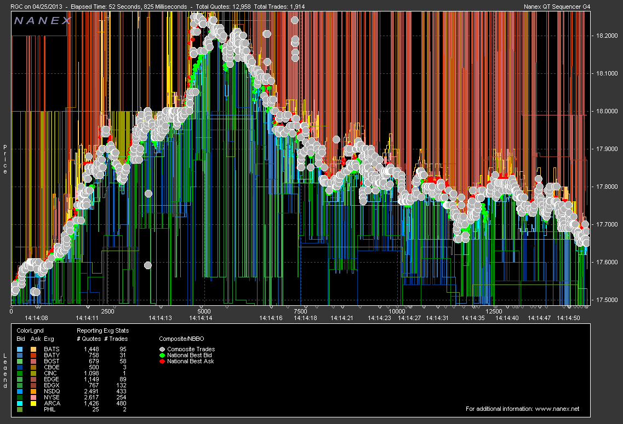Click the 'RGC on 04/25/2013' header text
Viewport: 623px width, 424px height.
coord(36,7)
